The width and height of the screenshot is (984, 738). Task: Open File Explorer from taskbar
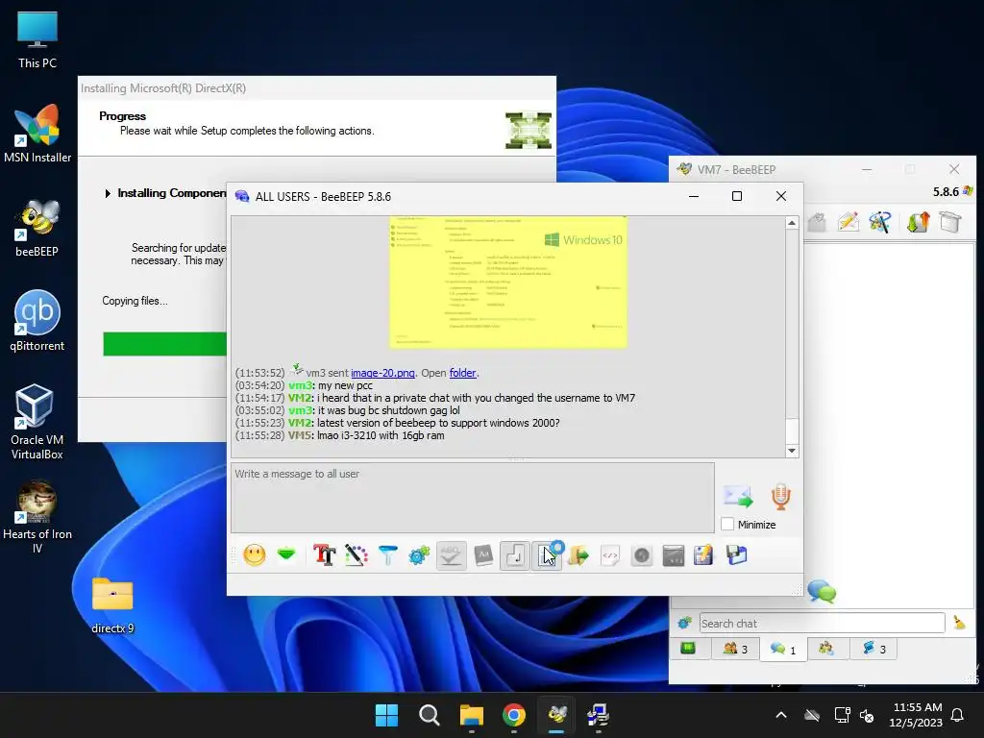tap(471, 715)
